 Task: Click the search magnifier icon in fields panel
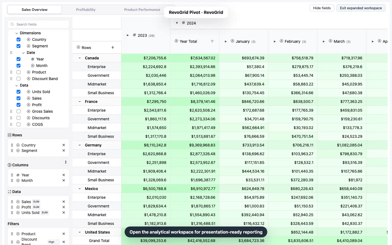pyautogui.click(x=12, y=24)
